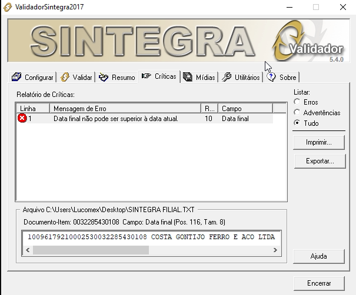
Task: Select the Advertências radio option
Action: coord(297,112)
